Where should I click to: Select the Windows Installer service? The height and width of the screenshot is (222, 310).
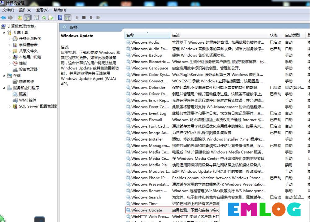coord(147,139)
